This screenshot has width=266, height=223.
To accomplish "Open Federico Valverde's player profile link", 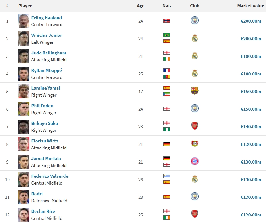I will 50,176.
